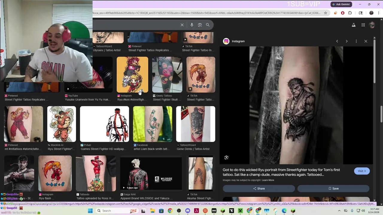Open Google Lens image search icon
Viewport: 383px width, 215px height.
tap(200, 25)
